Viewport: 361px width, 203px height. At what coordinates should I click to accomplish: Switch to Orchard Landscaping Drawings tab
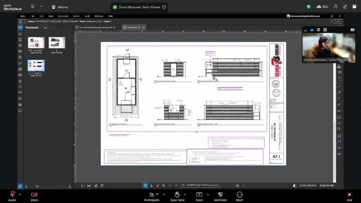pos(95,28)
